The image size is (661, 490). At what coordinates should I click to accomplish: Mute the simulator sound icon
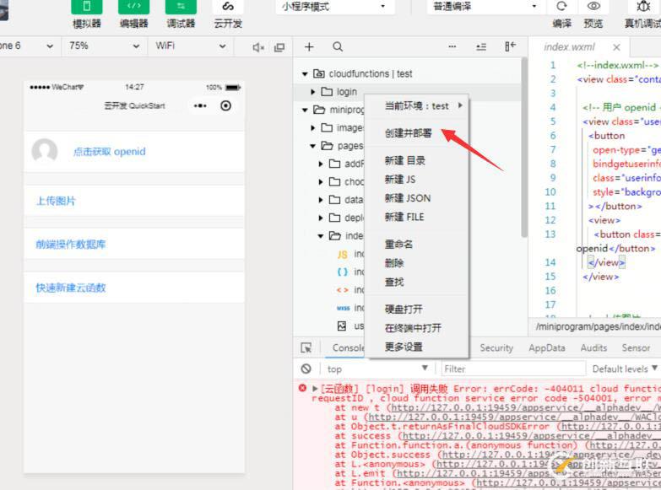click(x=258, y=47)
